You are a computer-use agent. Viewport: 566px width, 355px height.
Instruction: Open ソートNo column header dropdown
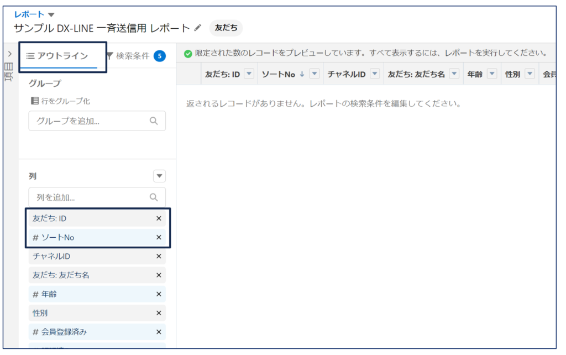coord(315,74)
